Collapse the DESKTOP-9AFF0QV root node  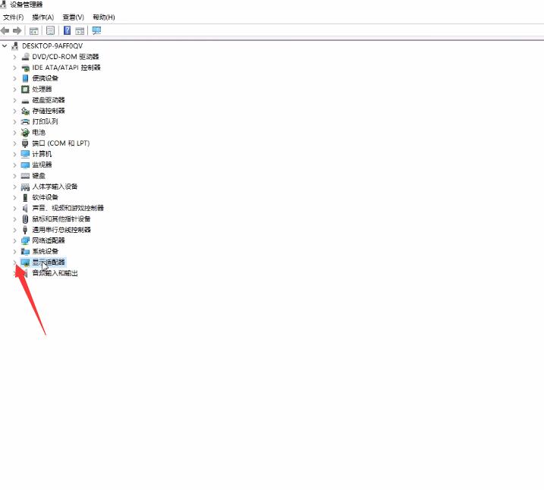pos(5,46)
